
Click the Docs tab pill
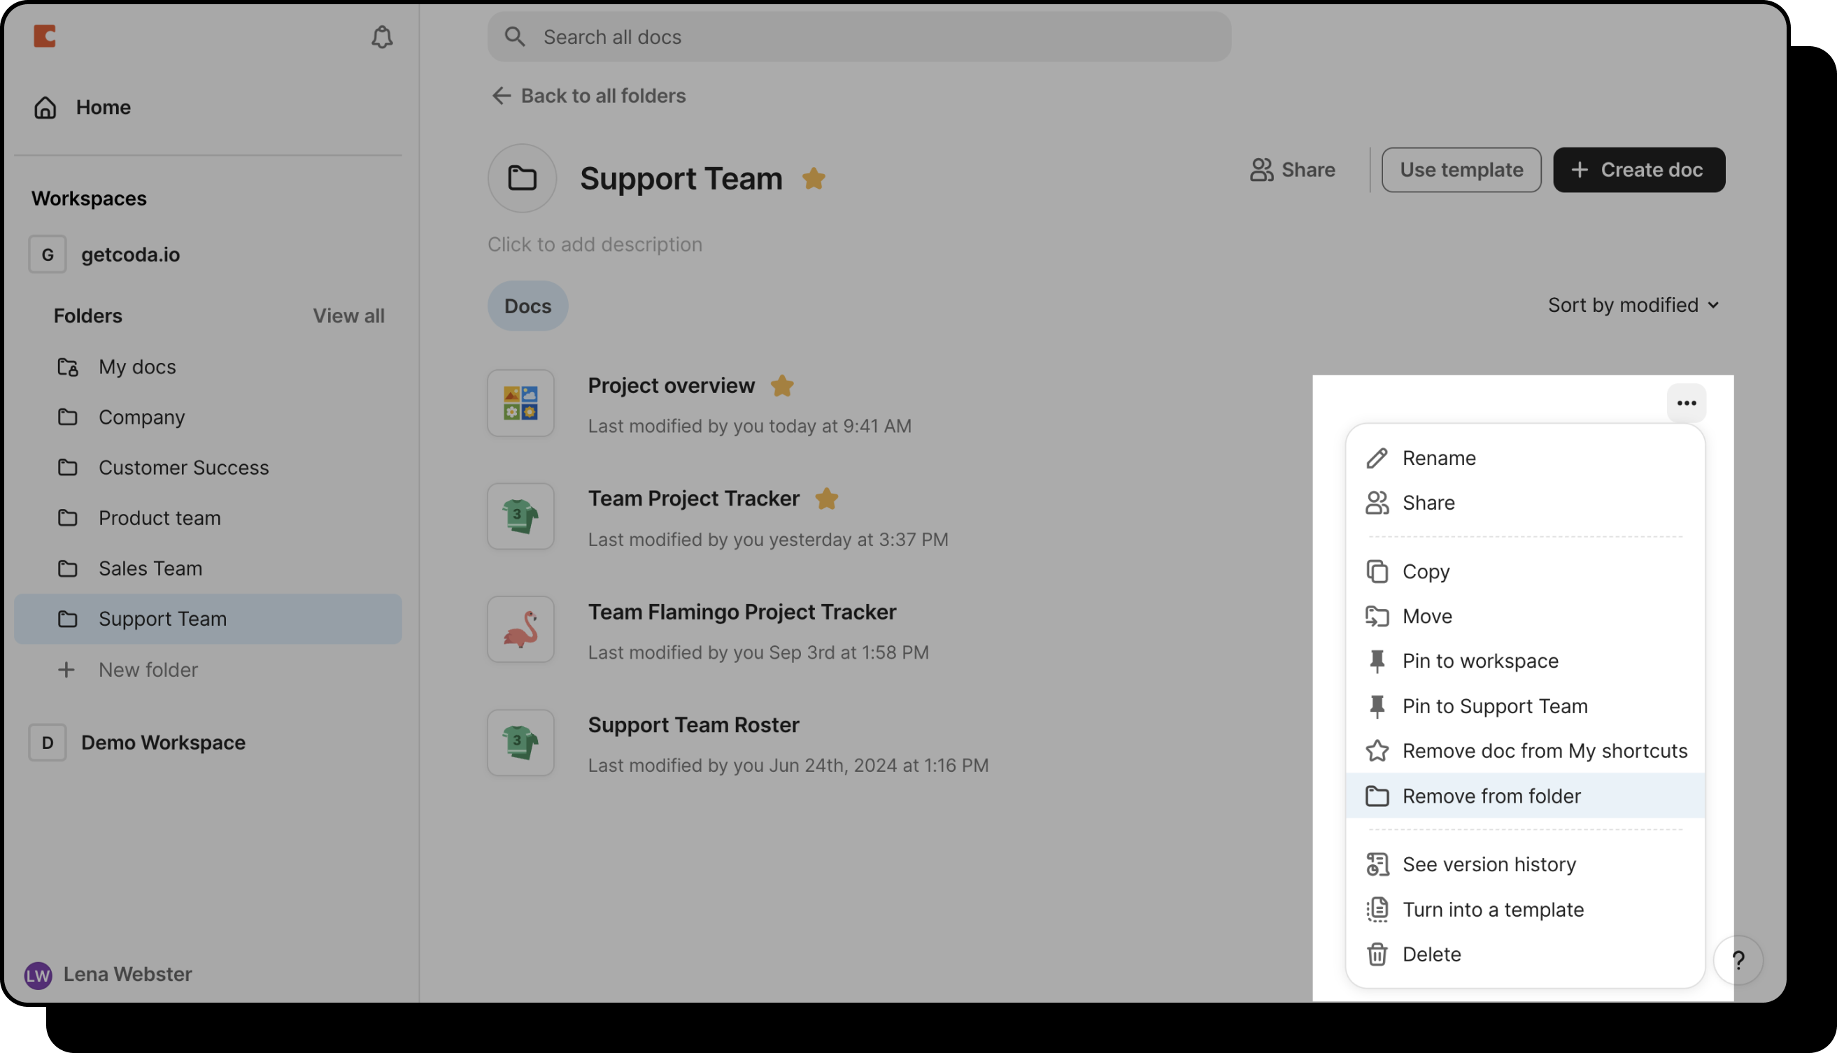coord(527,306)
